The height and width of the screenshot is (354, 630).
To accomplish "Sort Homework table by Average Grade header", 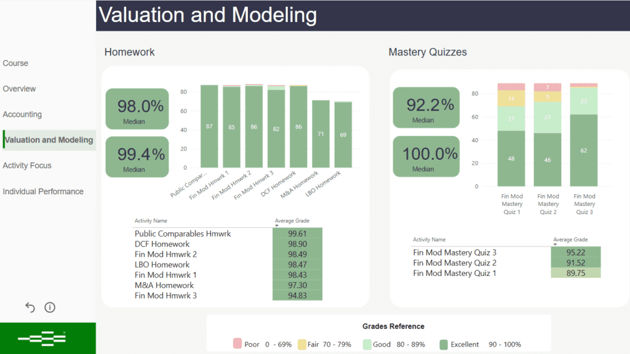I will [x=292, y=221].
